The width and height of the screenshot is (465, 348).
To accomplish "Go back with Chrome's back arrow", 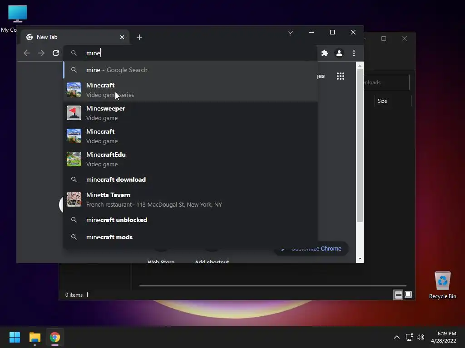I will (27, 53).
